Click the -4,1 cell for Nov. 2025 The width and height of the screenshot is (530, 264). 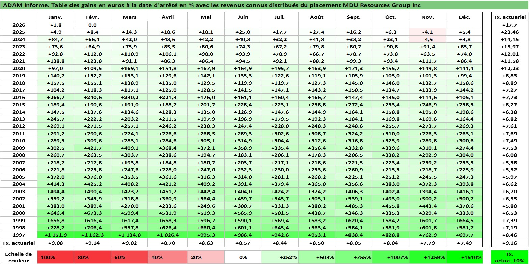click(x=427, y=32)
